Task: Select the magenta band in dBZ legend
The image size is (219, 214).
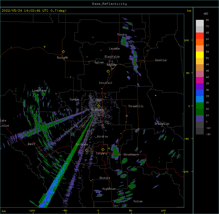Action: [200, 80]
